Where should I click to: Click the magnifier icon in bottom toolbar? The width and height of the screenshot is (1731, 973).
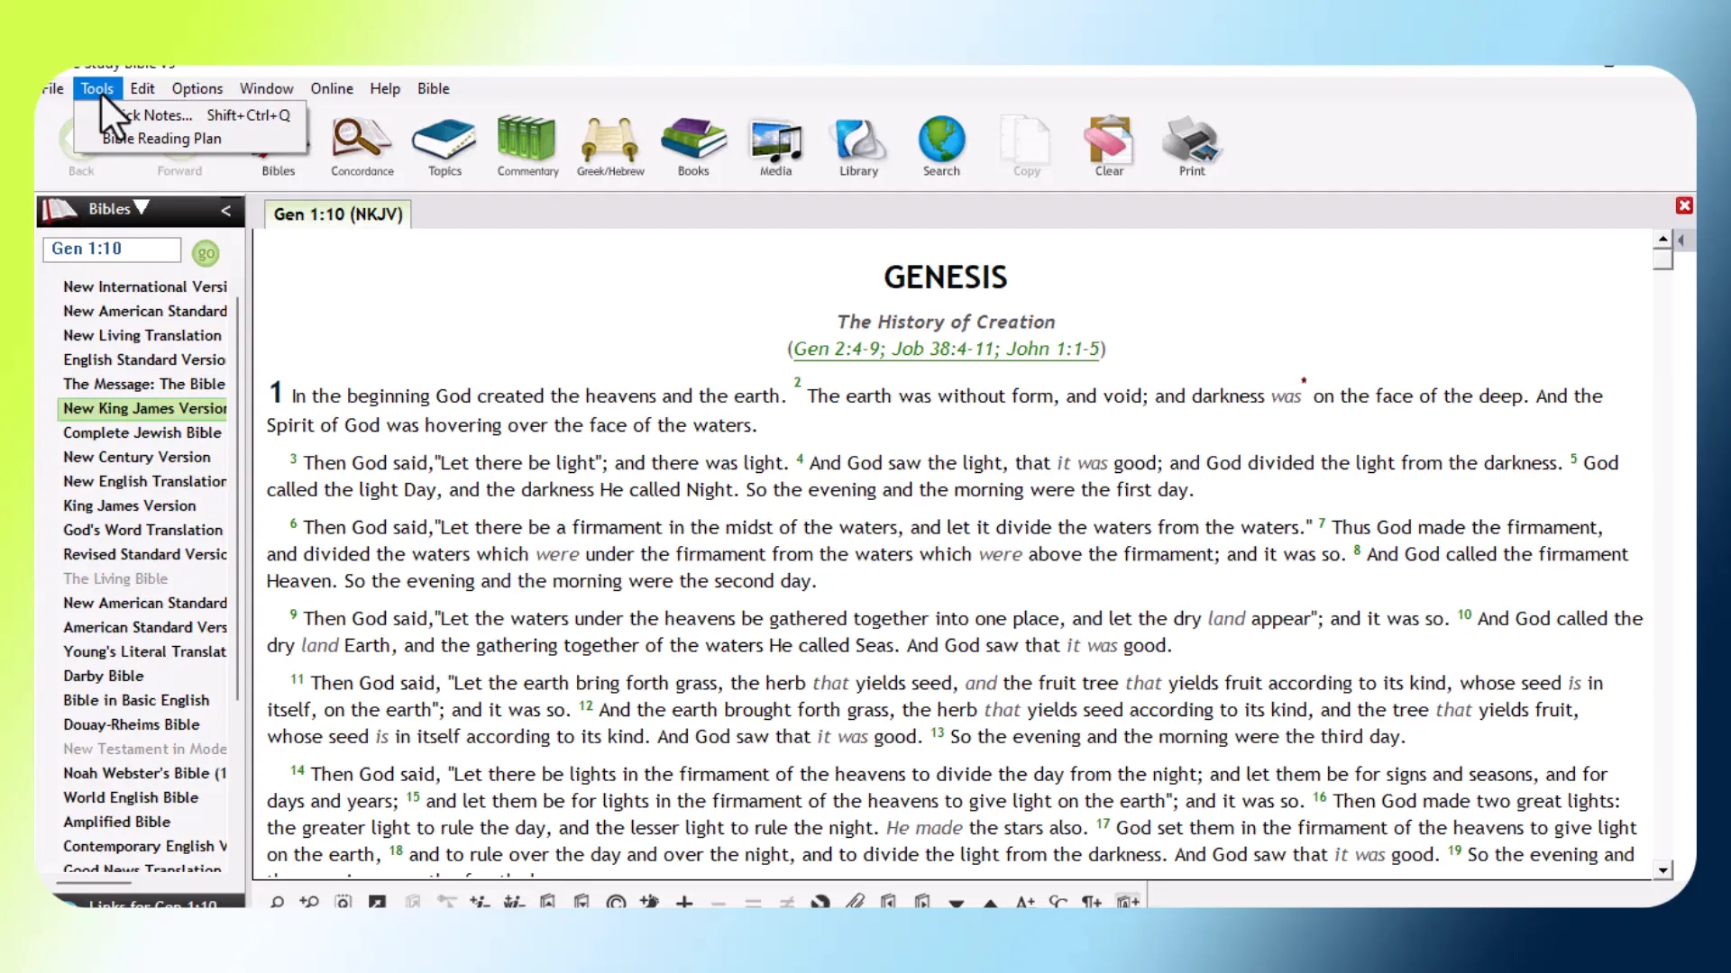point(277,901)
